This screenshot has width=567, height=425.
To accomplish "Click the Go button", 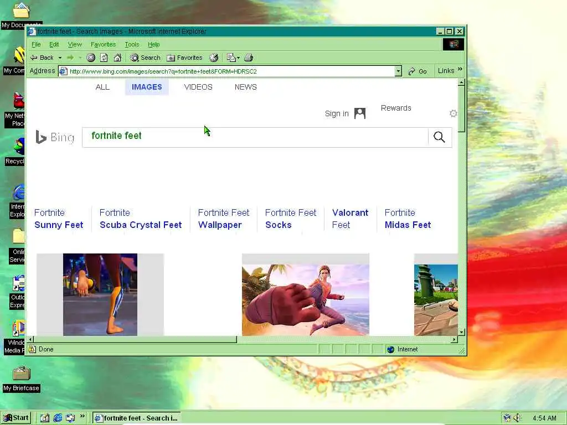I will point(417,71).
